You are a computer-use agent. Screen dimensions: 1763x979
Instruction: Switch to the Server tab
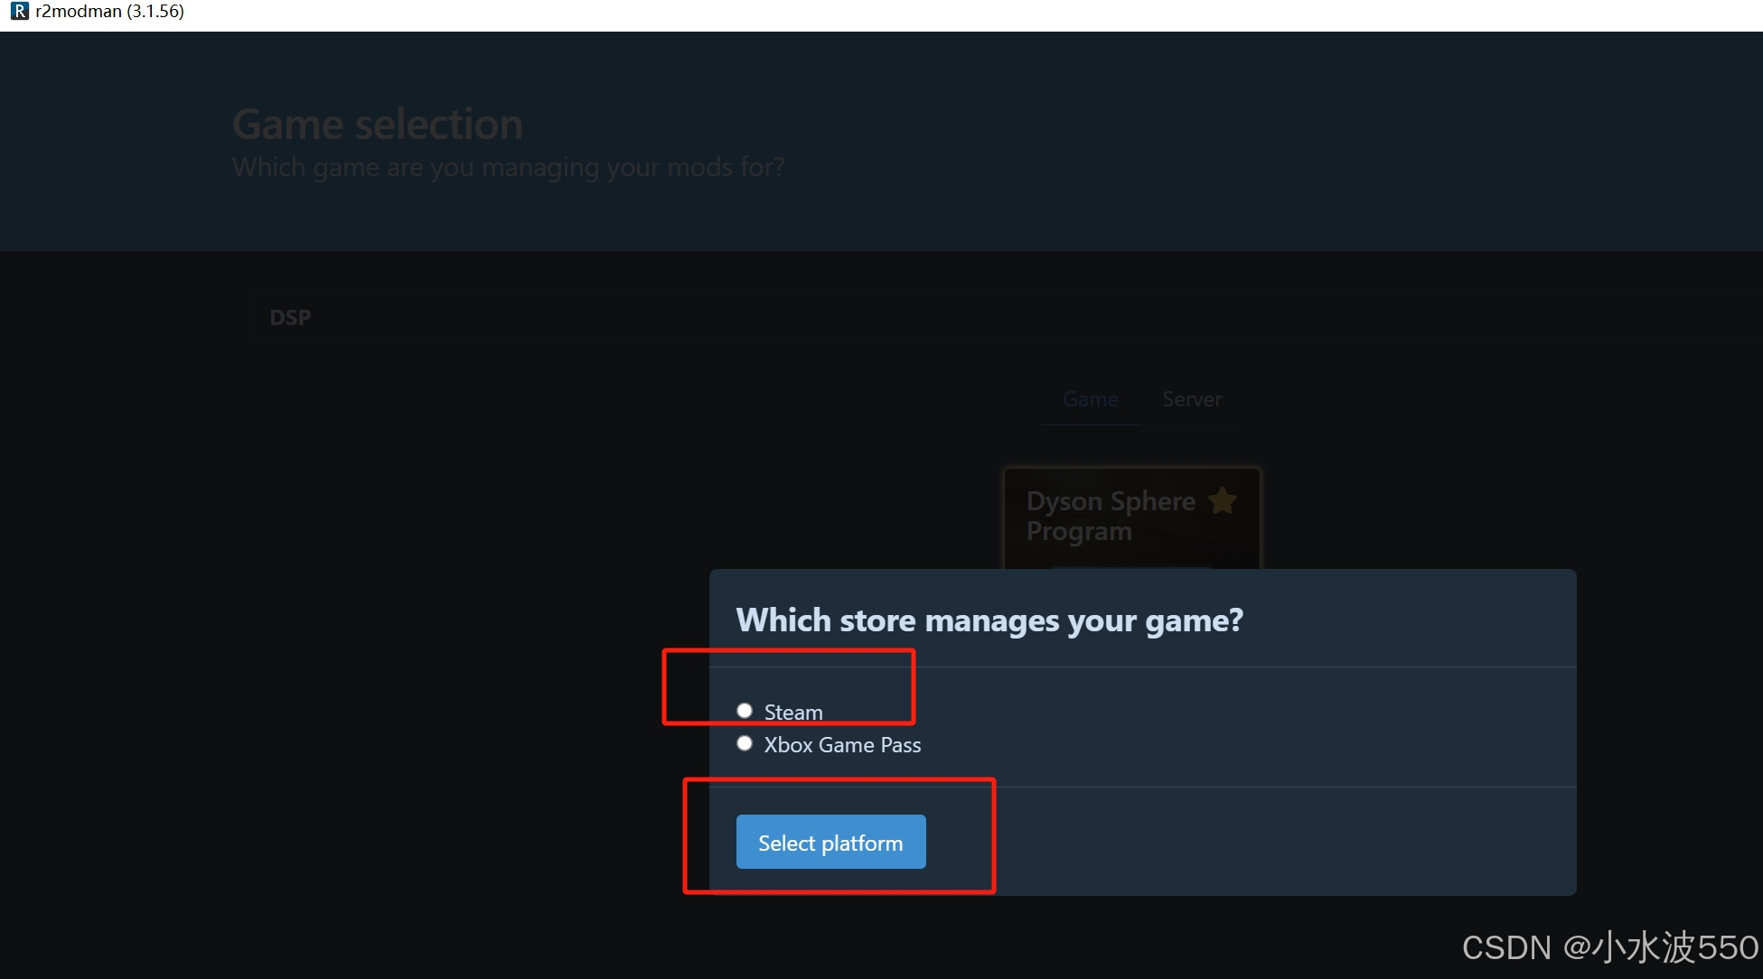1192,399
